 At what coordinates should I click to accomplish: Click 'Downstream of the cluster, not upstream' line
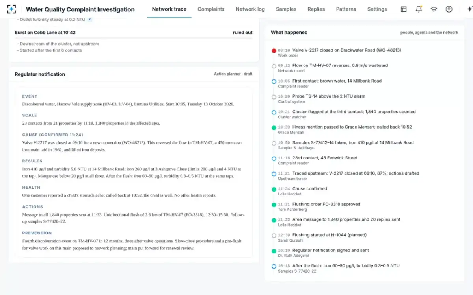[x=58, y=44]
